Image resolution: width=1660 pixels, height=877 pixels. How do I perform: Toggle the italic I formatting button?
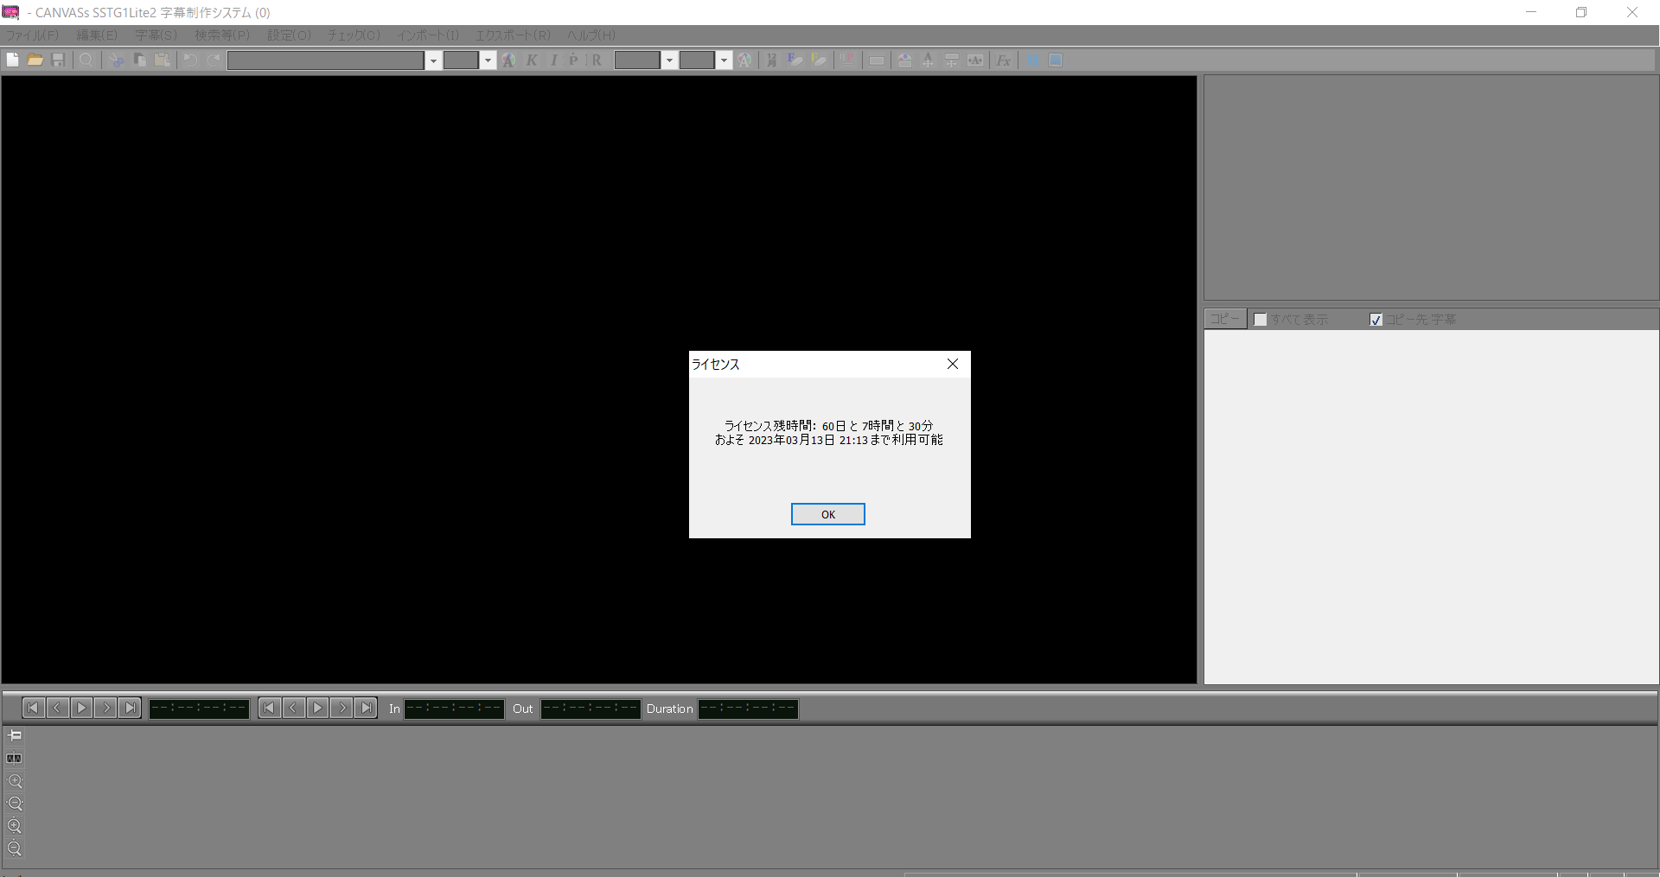click(553, 60)
